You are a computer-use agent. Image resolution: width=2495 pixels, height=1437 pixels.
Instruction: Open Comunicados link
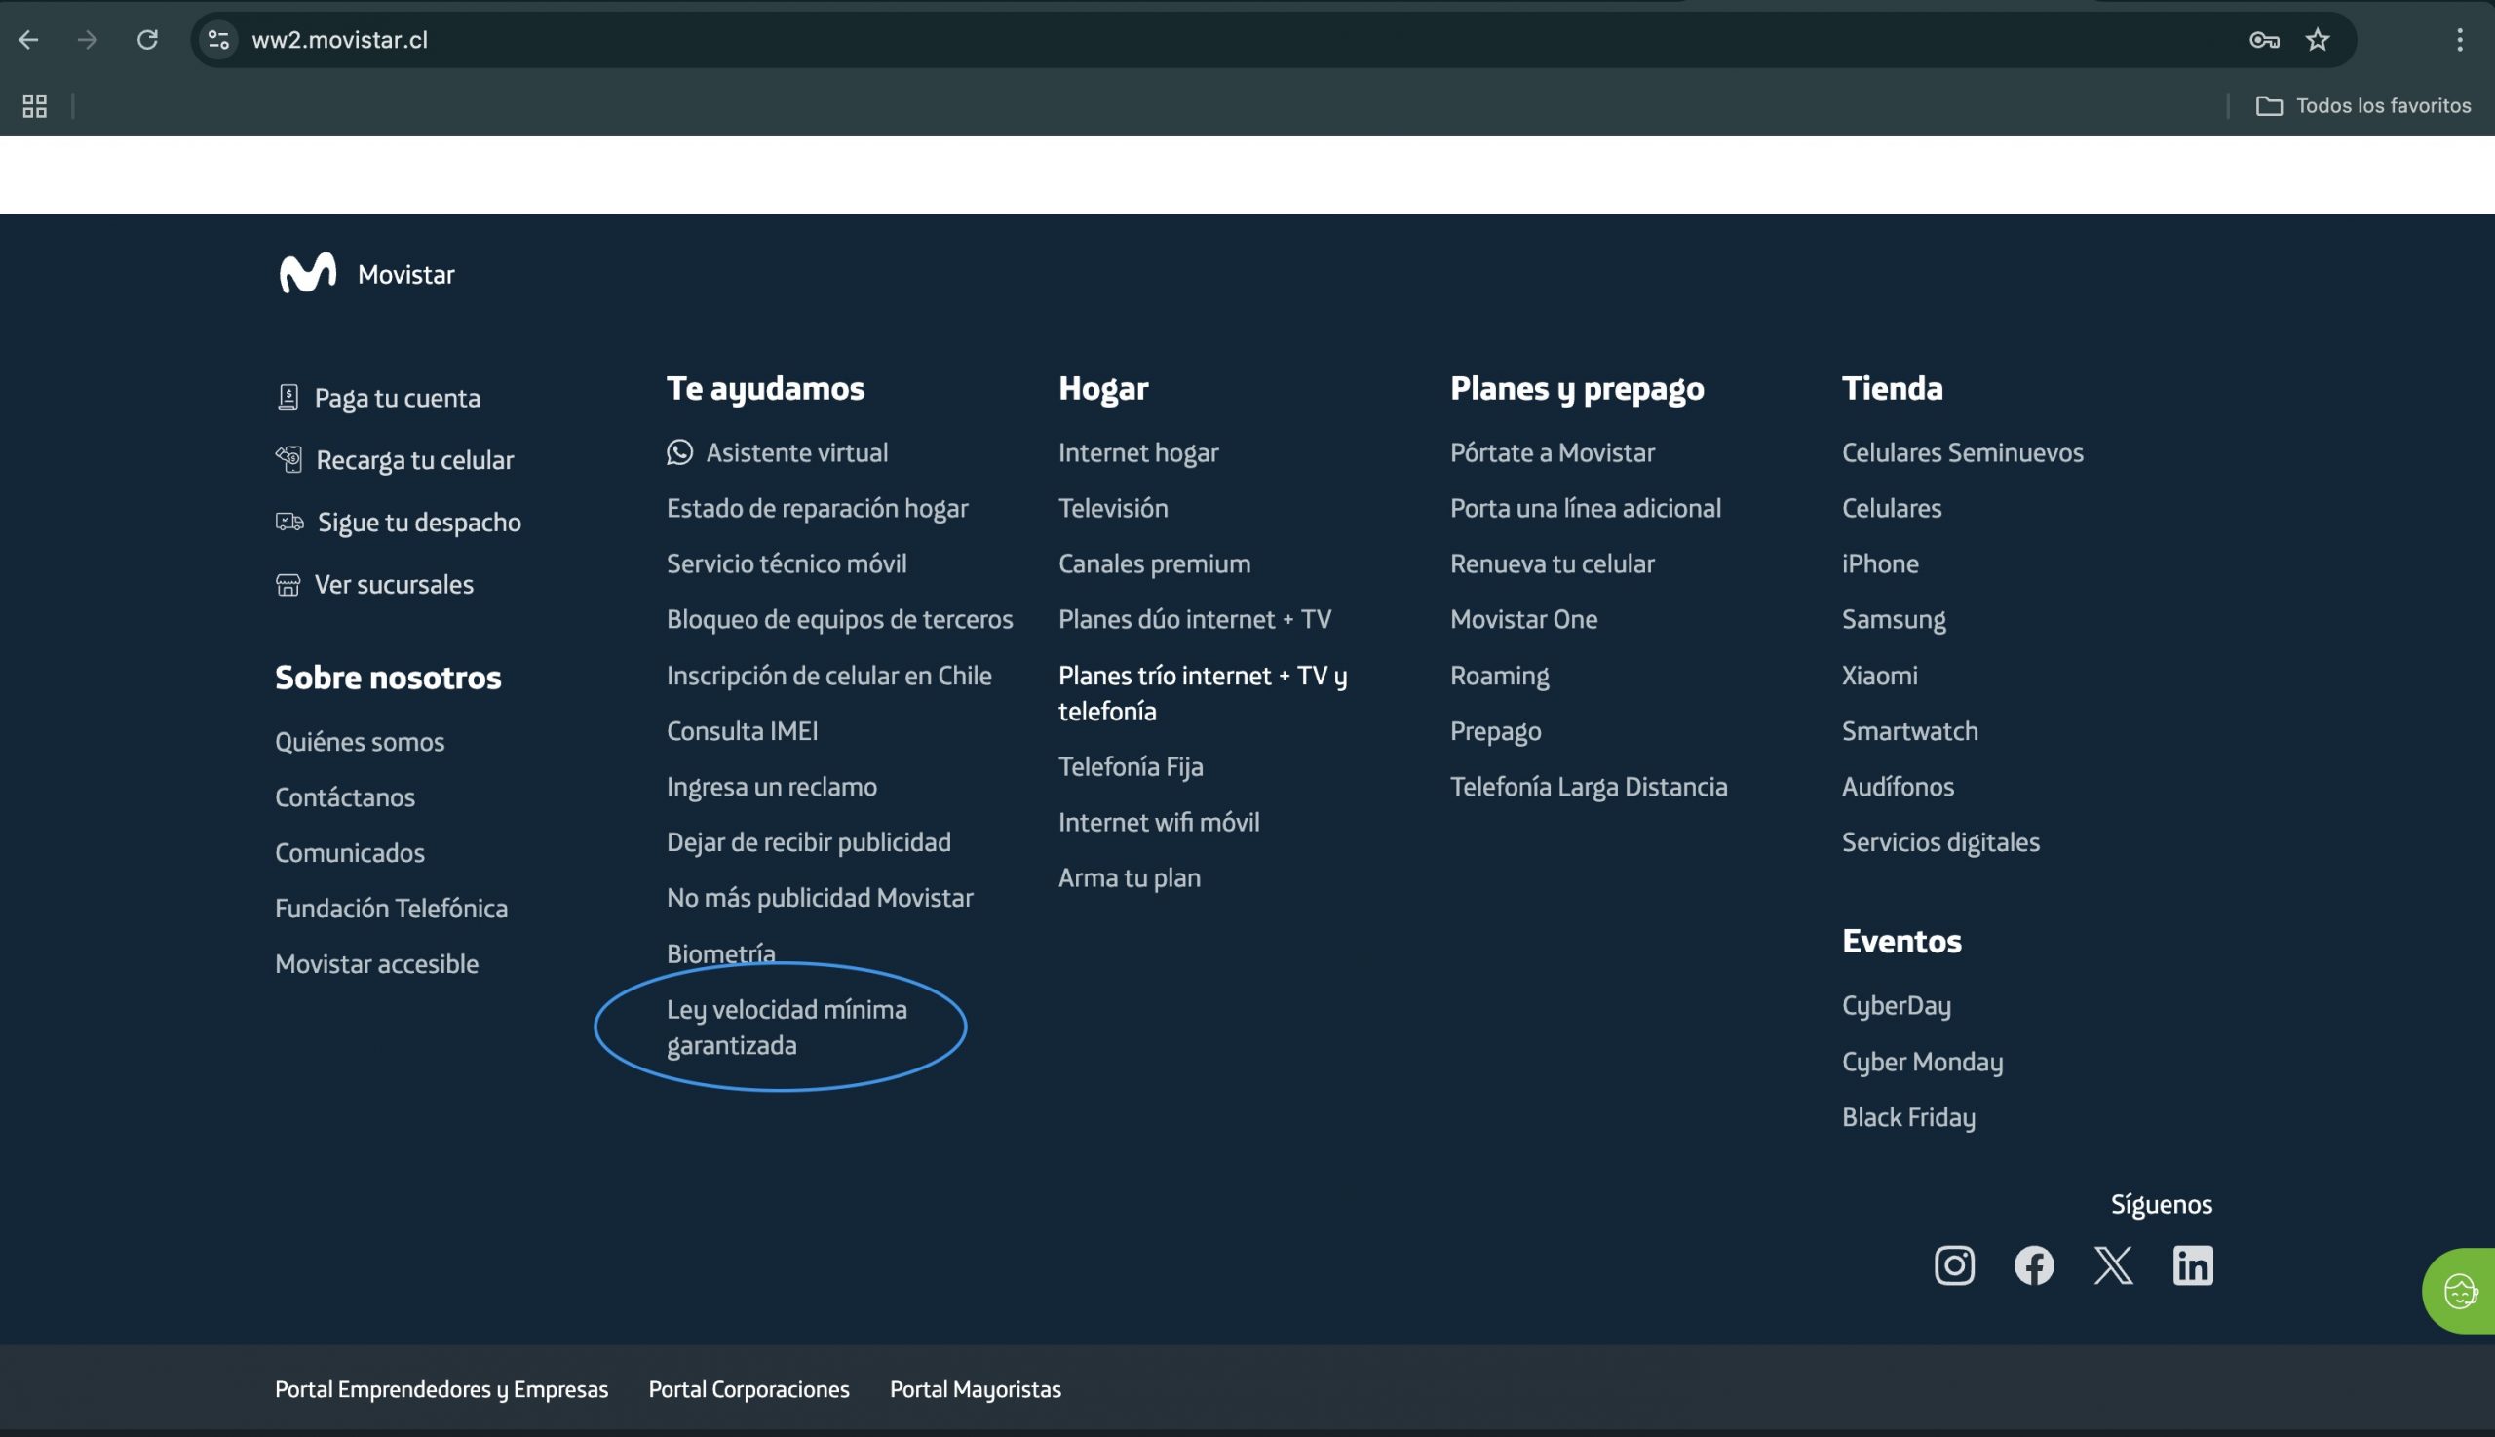pos(350,852)
